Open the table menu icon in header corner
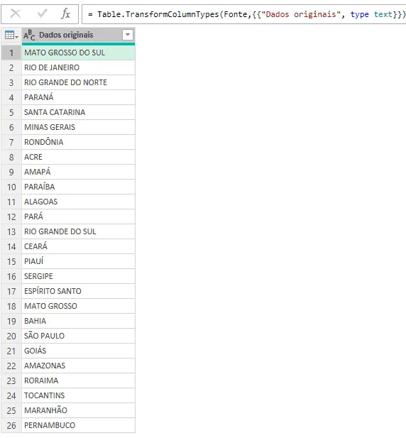The width and height of the screenshot is (406, 438). click(11, 35)
